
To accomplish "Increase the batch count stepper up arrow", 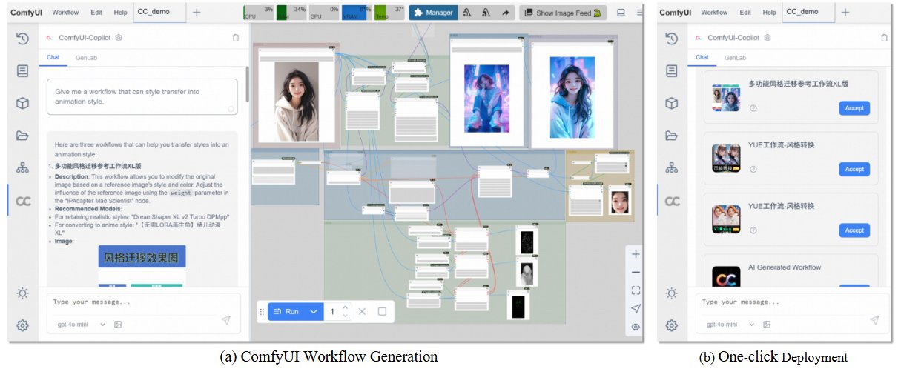I will point(345,307).
